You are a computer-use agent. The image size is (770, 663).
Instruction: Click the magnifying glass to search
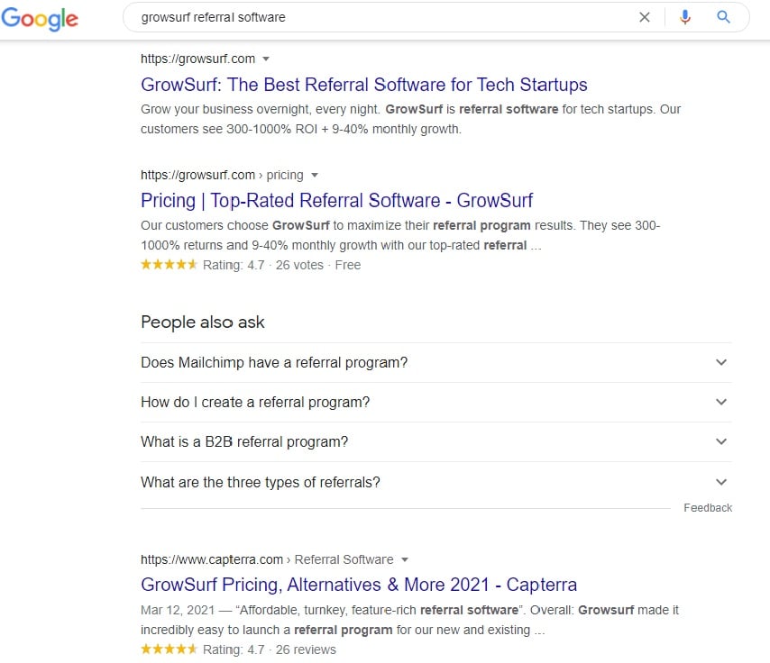coord(724,17)
